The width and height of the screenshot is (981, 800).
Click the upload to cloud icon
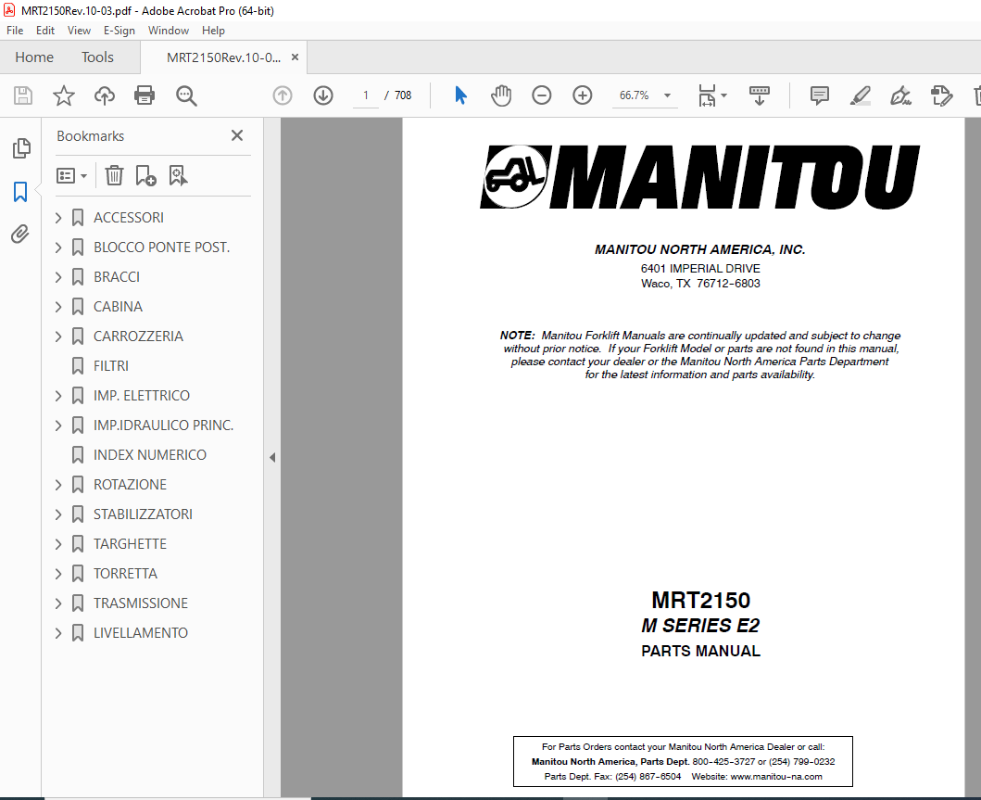[105, 95]
